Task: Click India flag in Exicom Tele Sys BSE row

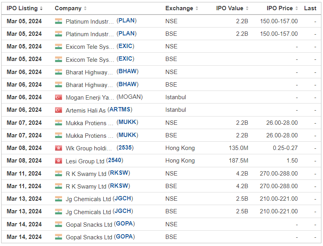Action: click(59, 59)
